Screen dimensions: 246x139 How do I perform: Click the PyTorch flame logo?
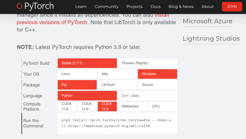pos(19,6)
